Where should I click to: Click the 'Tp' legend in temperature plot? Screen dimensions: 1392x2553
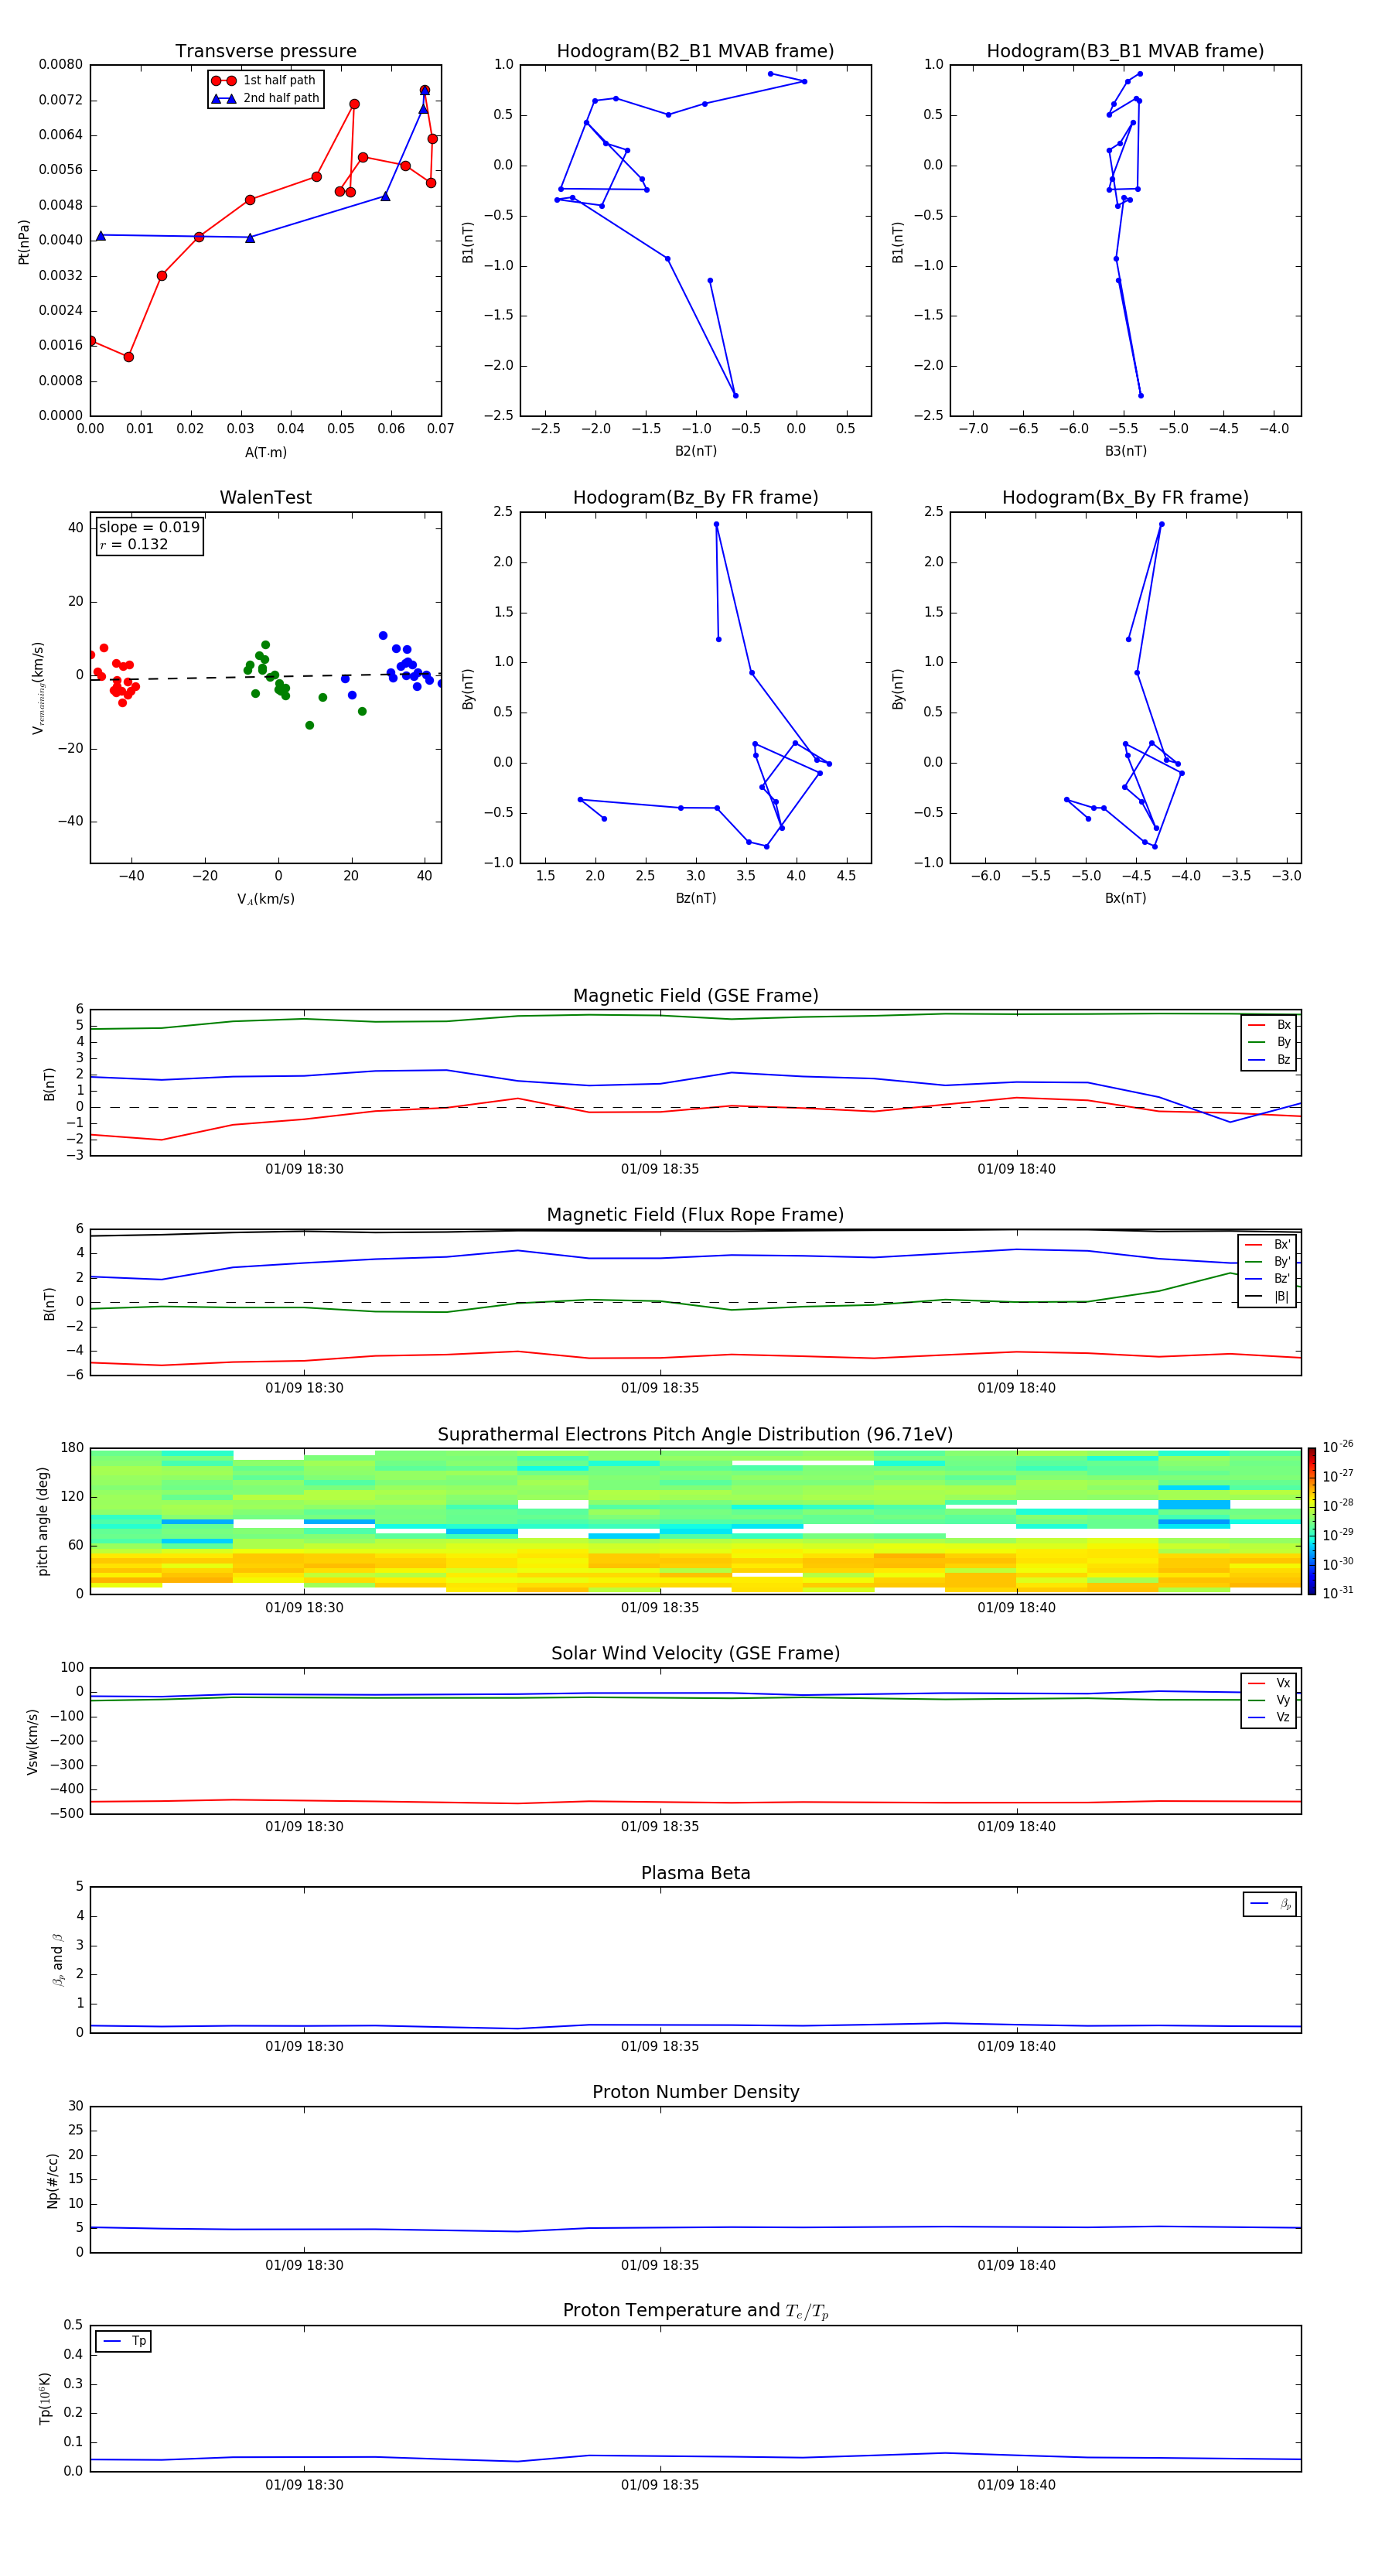pos(124,2341)
